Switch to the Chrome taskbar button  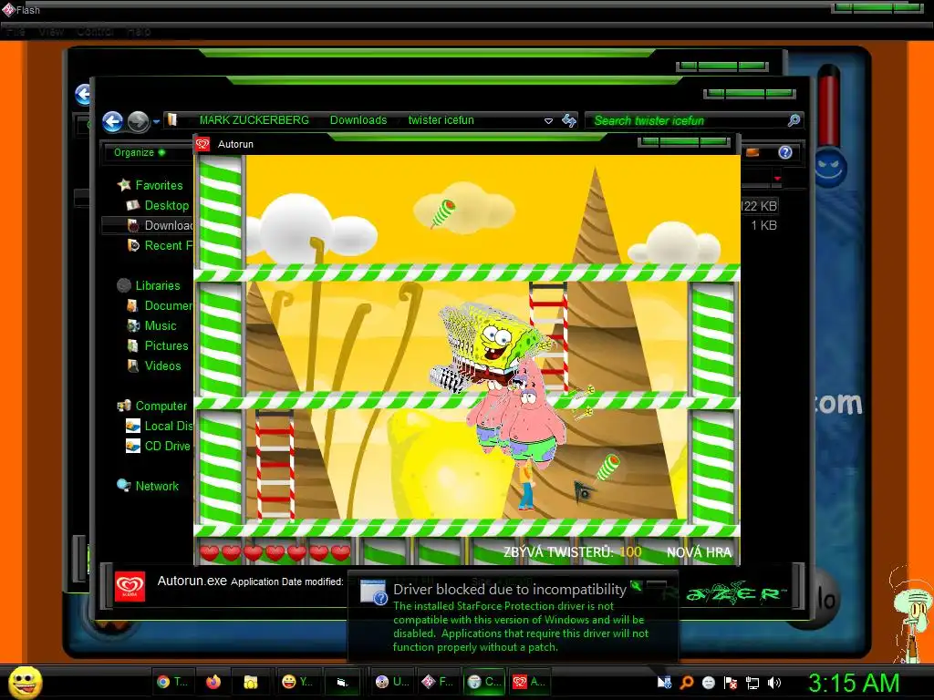tap(172, 682)
